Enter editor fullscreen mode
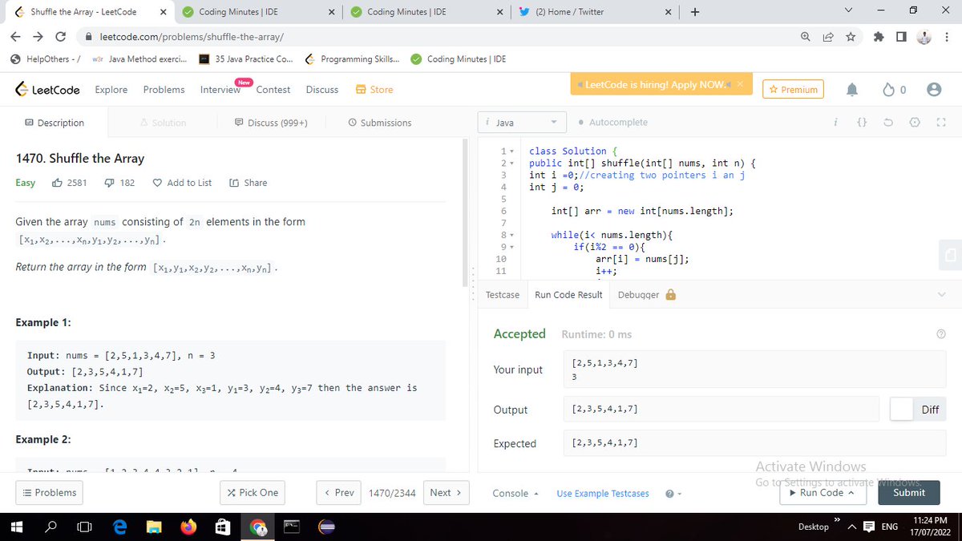Image resolution: width=962 pixels, height=541 pixels. pyautogui.click(x=940, y=123)
